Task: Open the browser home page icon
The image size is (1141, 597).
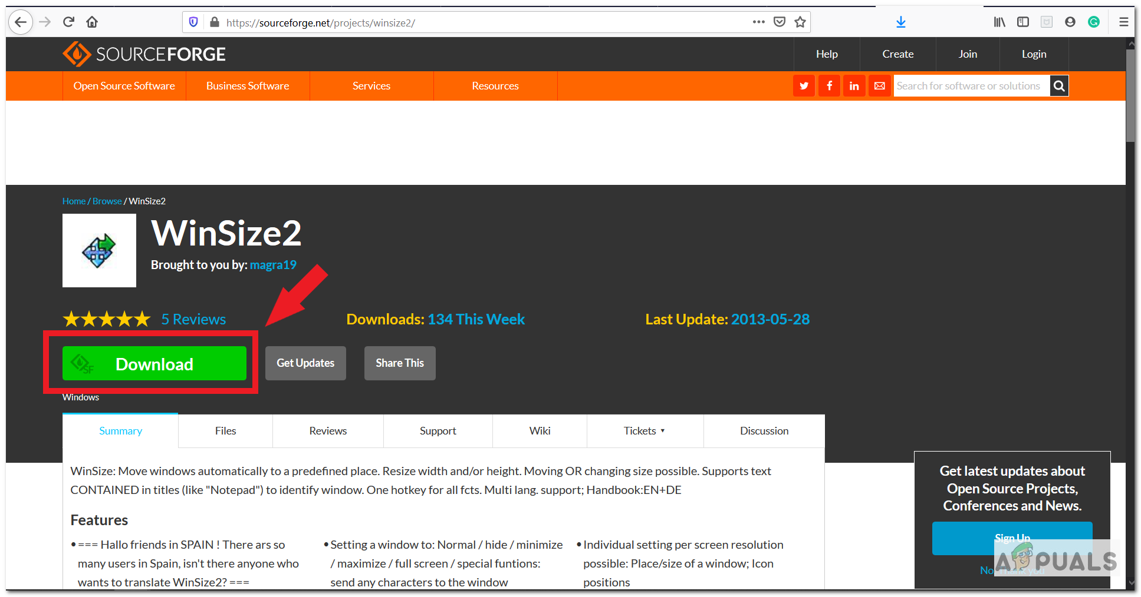Action: pos(92,22)
